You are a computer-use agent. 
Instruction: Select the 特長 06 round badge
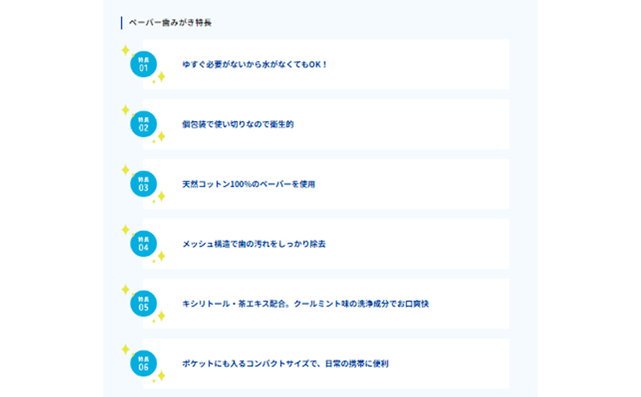point(143,363)
